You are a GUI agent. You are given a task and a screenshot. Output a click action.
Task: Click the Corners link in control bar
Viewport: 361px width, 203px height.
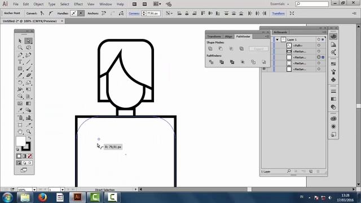point(134,14)
